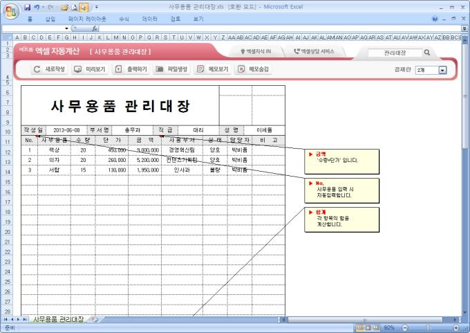Select the 의자 item cell
Screen dimensions: 470x333
(x=54, y=160)
